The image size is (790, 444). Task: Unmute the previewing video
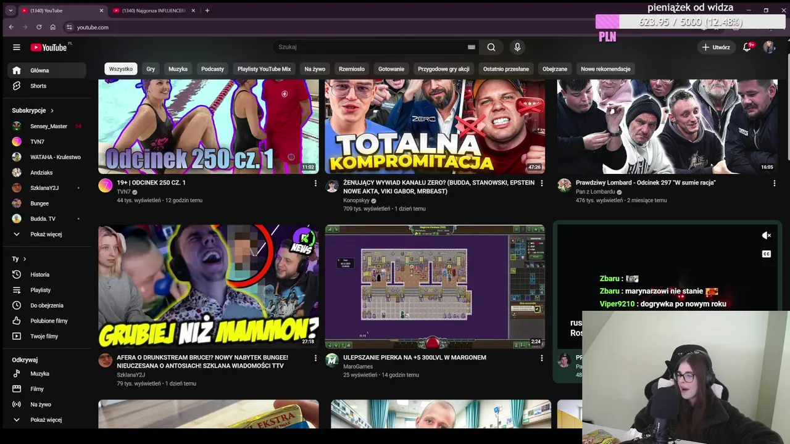(x=767, y=236)
